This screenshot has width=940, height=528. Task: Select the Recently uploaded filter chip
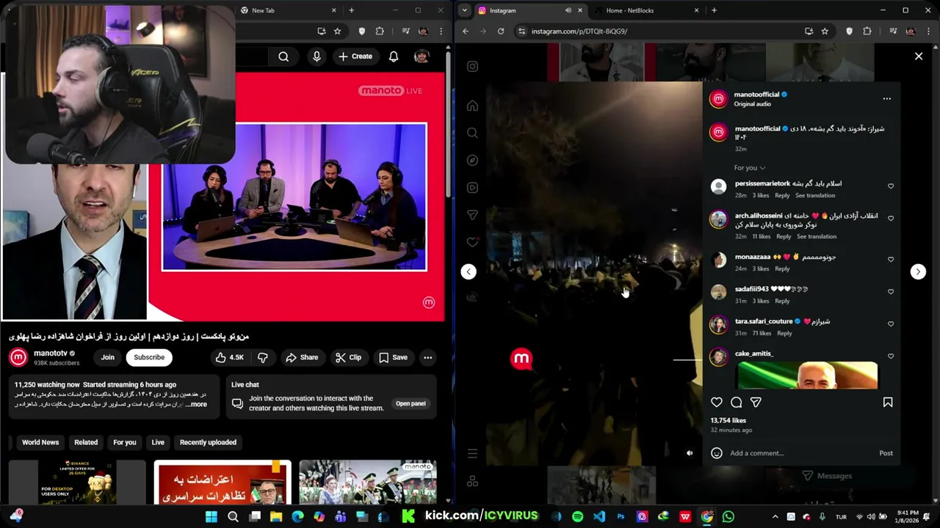[x=208, y=442]
